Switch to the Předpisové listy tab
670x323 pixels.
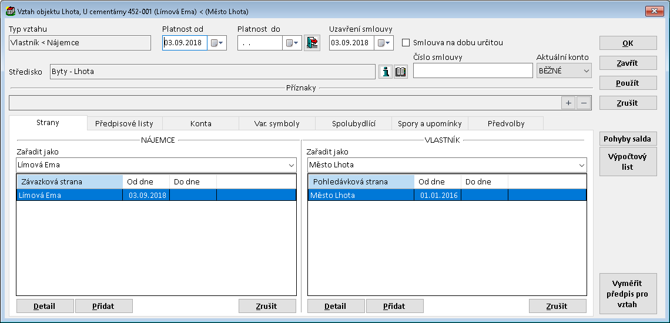(124, 124)
